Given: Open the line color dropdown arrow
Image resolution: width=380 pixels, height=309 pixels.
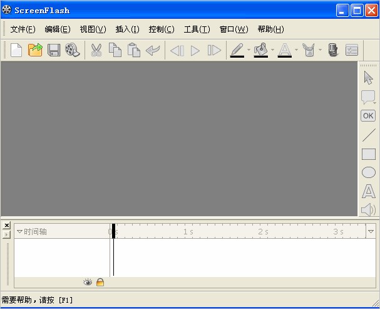Looking at the screenshot, I should (x=249, y=50).
